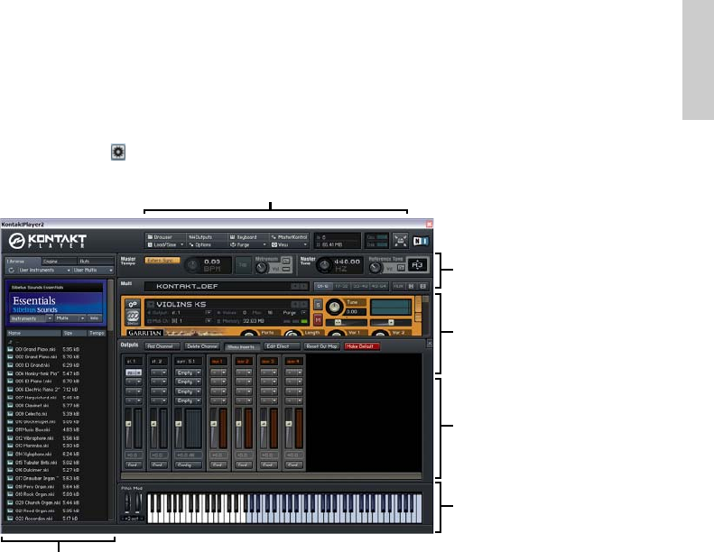The height and width of the screenshot is (552, 714).
Task: Click the Violins KS next instrument arrow
Action: [303, 304]
